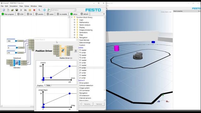The height and width of the screenshot is (113, 201).
Task: Select the Internal sensors item
Action: (x=85, y=98)
